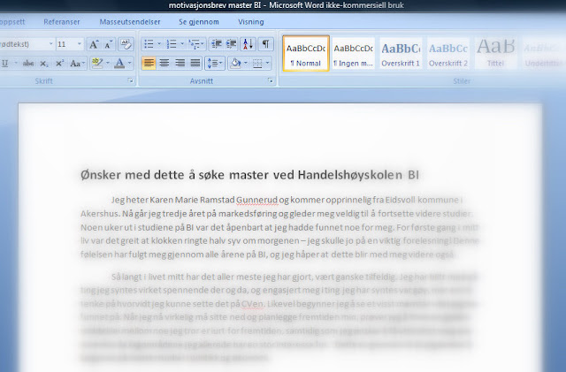Image resolution: width=566 pixels, height=372 pixels.
Task: Open the Skrift dialog launcher
Action: tap(130, 80)
